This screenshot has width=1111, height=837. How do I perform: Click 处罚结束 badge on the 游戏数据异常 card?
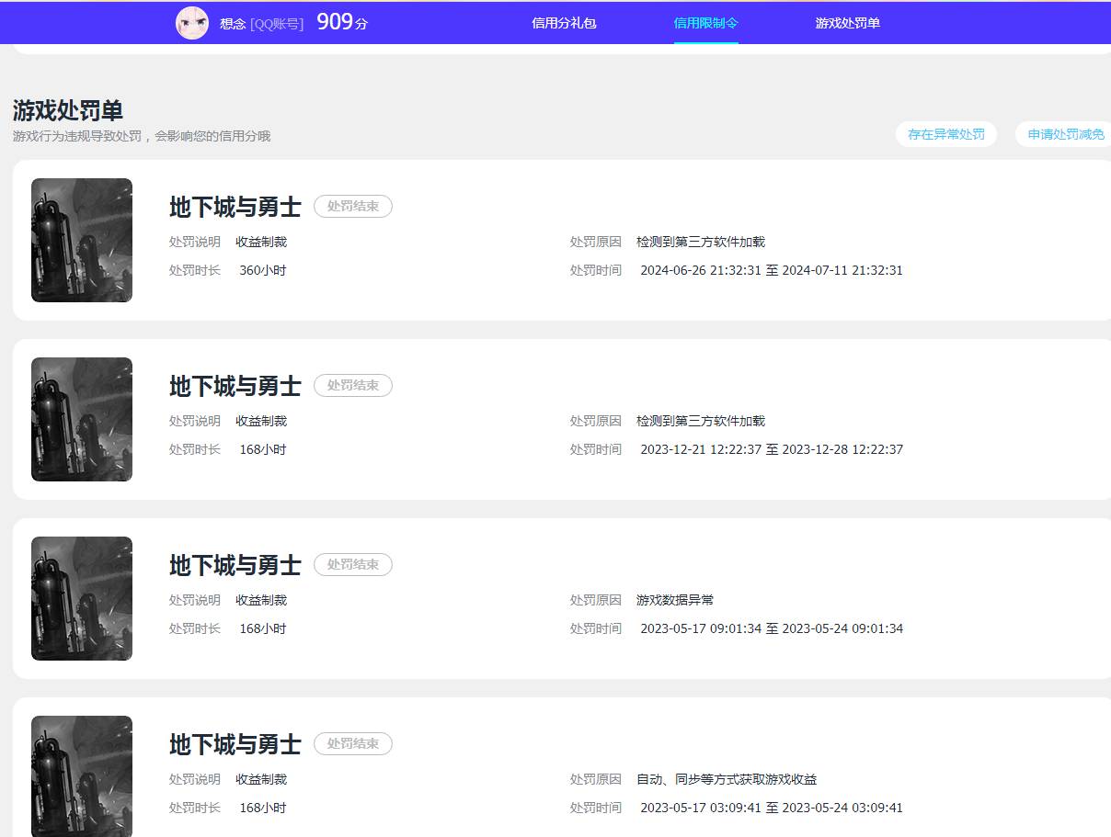click(x=353, y=565)
